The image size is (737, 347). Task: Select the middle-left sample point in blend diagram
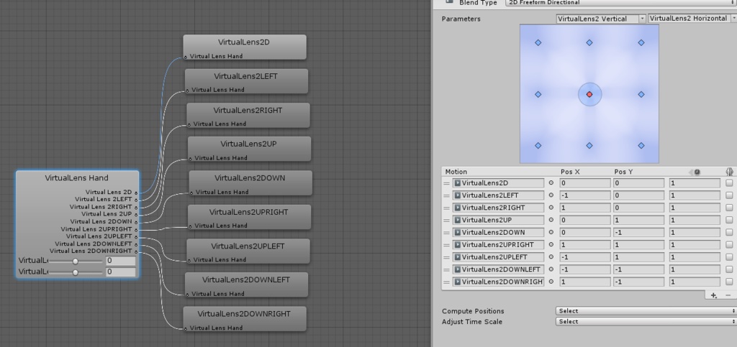click(538, 94)
